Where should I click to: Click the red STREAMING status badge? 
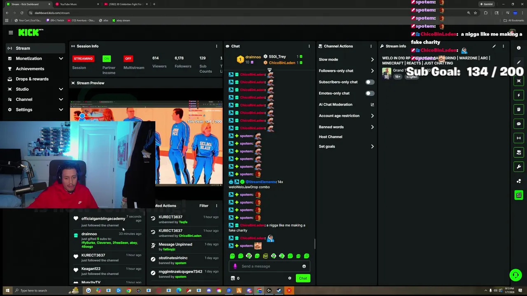pos(83,58)
